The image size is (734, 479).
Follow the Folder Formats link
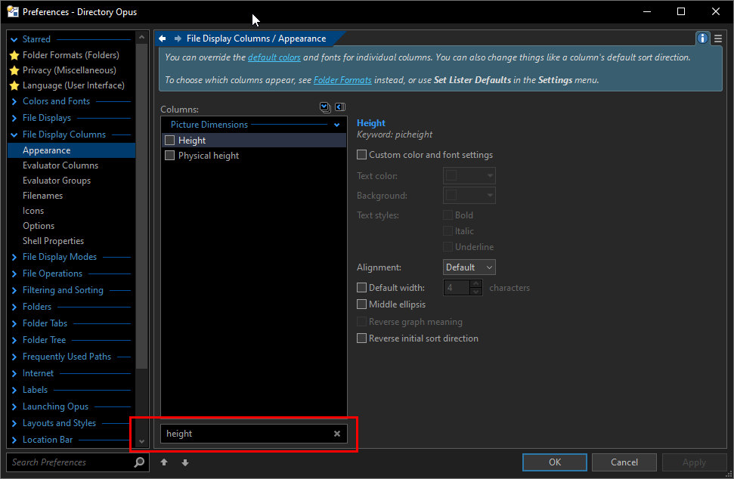pyautogui.click(x=342, y=80)
